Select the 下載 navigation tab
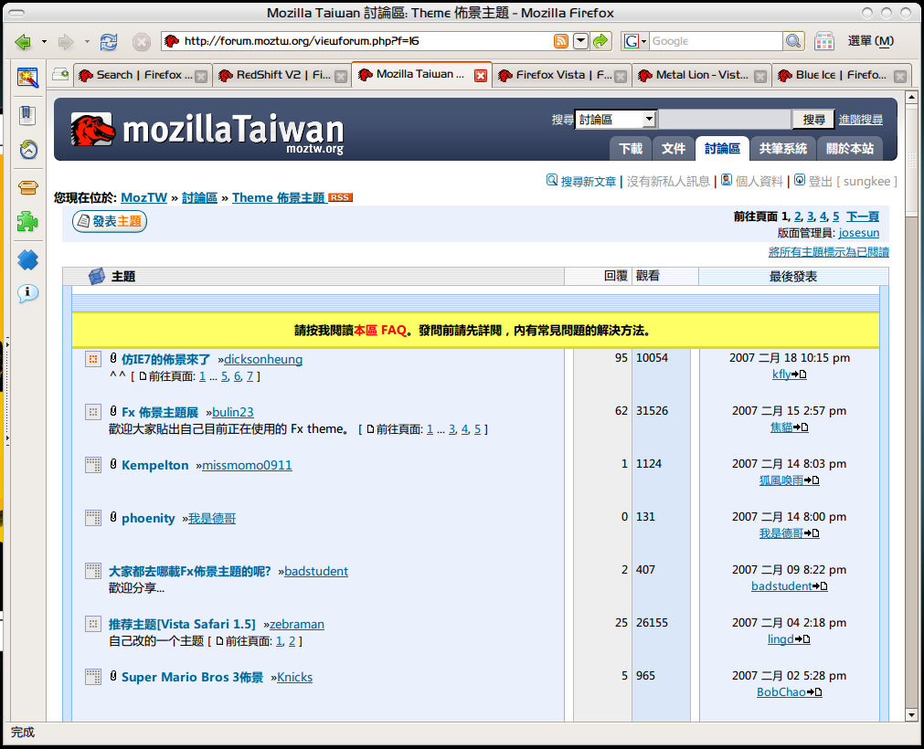Screen dimensions: 924x749 pyautogui.click(x=631, y=149)
